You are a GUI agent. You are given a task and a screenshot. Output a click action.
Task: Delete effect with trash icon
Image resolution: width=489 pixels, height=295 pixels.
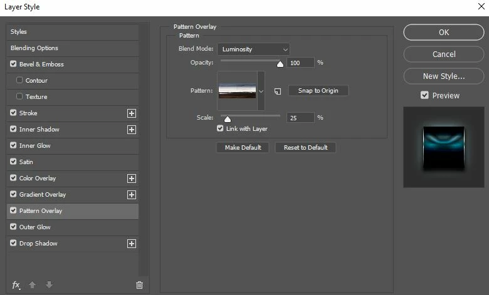(139, 285)
